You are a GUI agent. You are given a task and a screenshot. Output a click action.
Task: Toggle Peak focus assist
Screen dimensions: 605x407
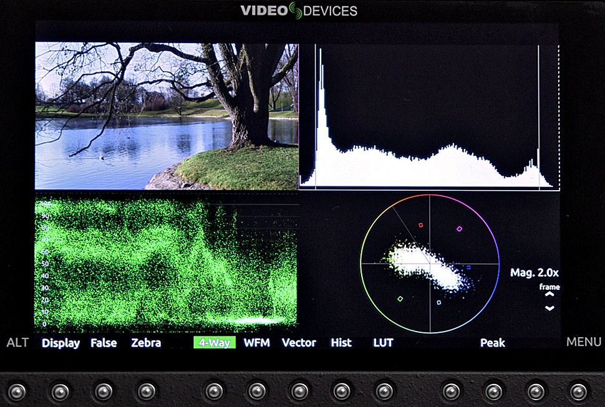coord(492,343)
